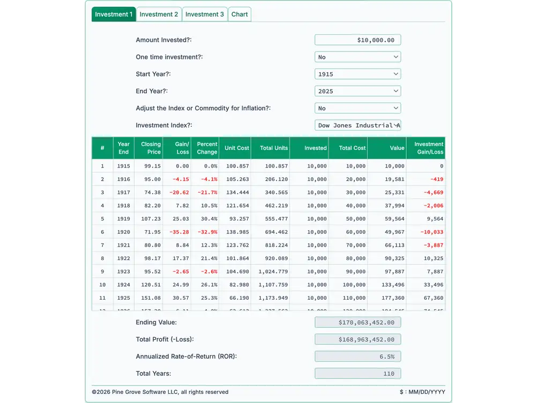Click the Year End column header
Image resolution: width=537 pixels, height=403 pixels.
pos(124,148)
